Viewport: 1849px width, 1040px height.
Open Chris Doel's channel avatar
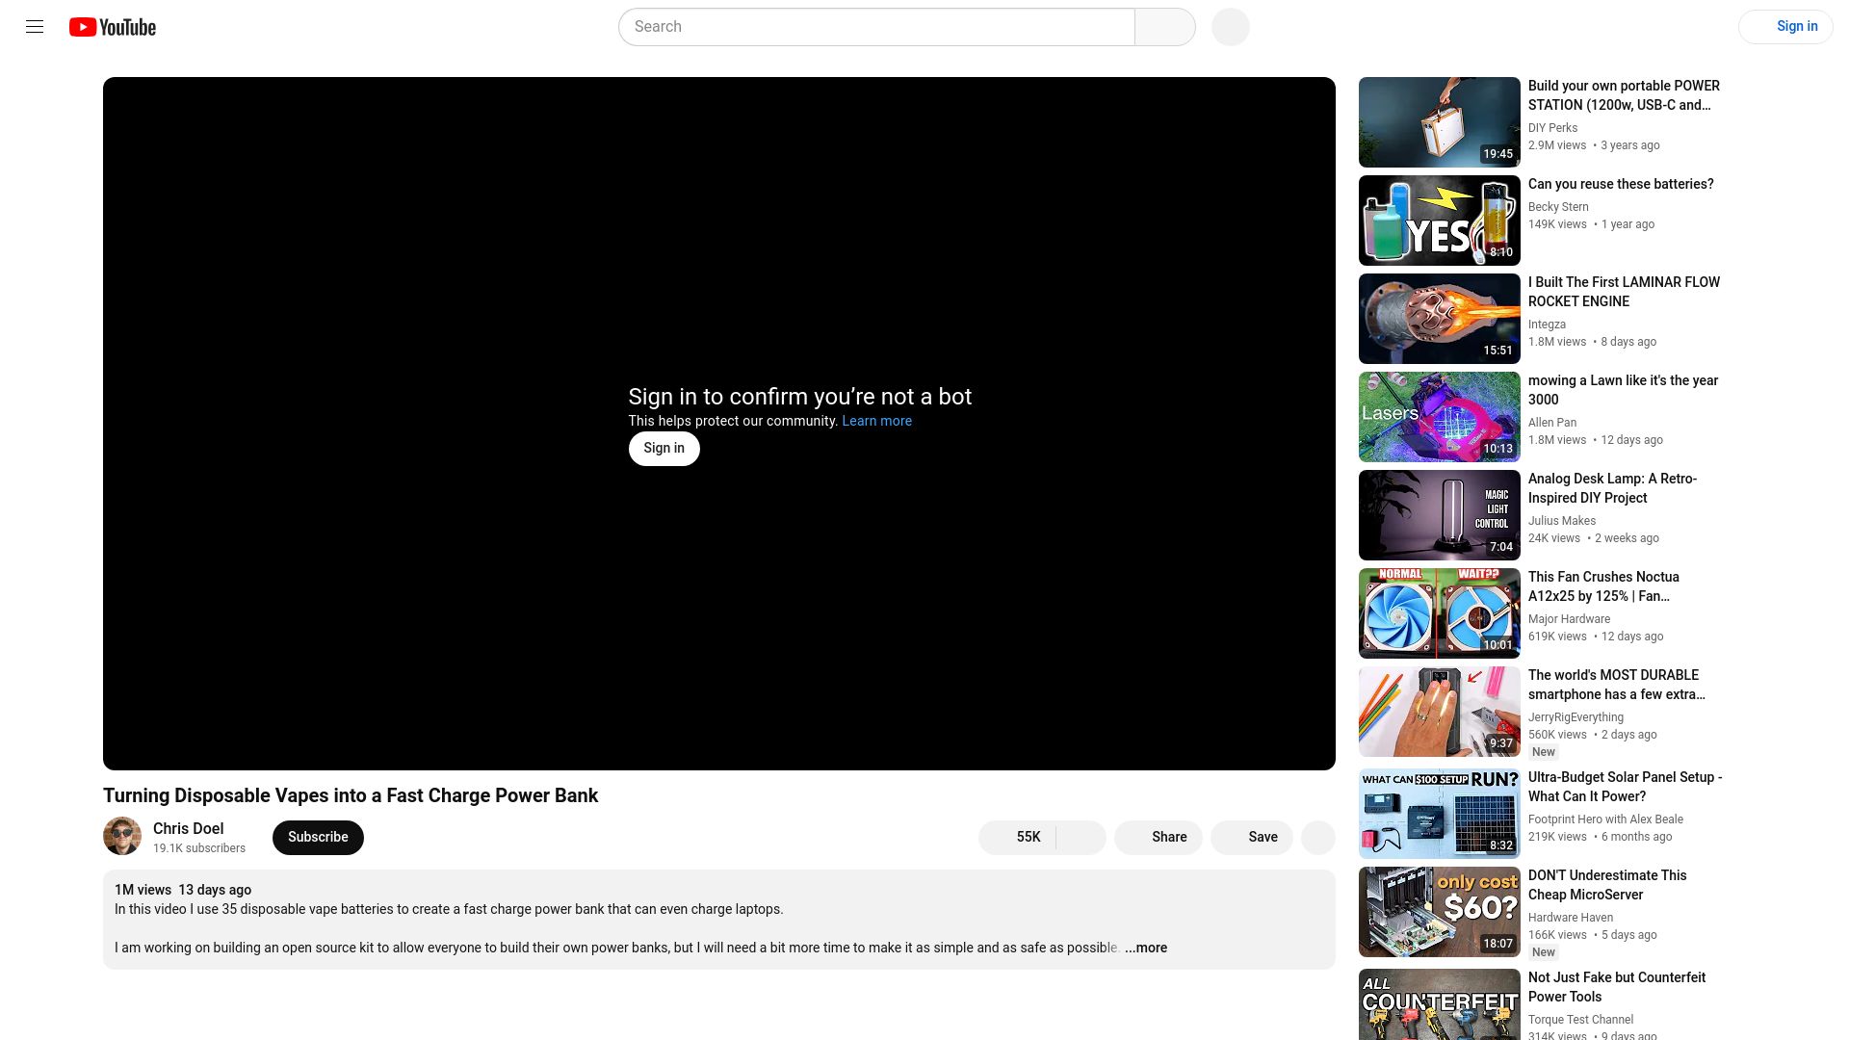pyautogui.click(x=122, y=836)
